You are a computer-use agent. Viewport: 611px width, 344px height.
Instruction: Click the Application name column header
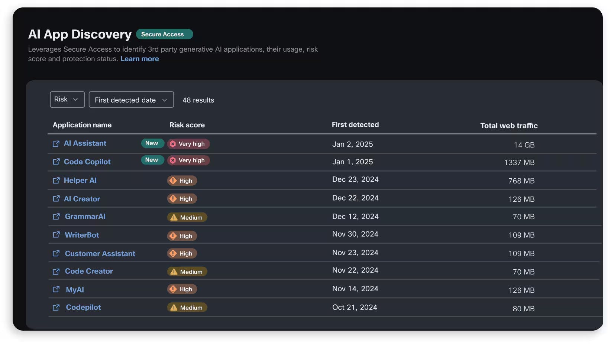click(x=82, y=125)
